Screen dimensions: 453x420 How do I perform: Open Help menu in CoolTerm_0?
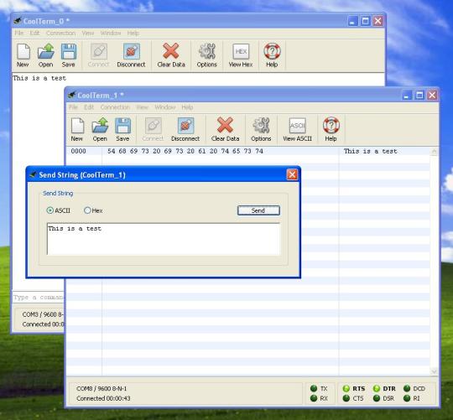pos(133,34)
